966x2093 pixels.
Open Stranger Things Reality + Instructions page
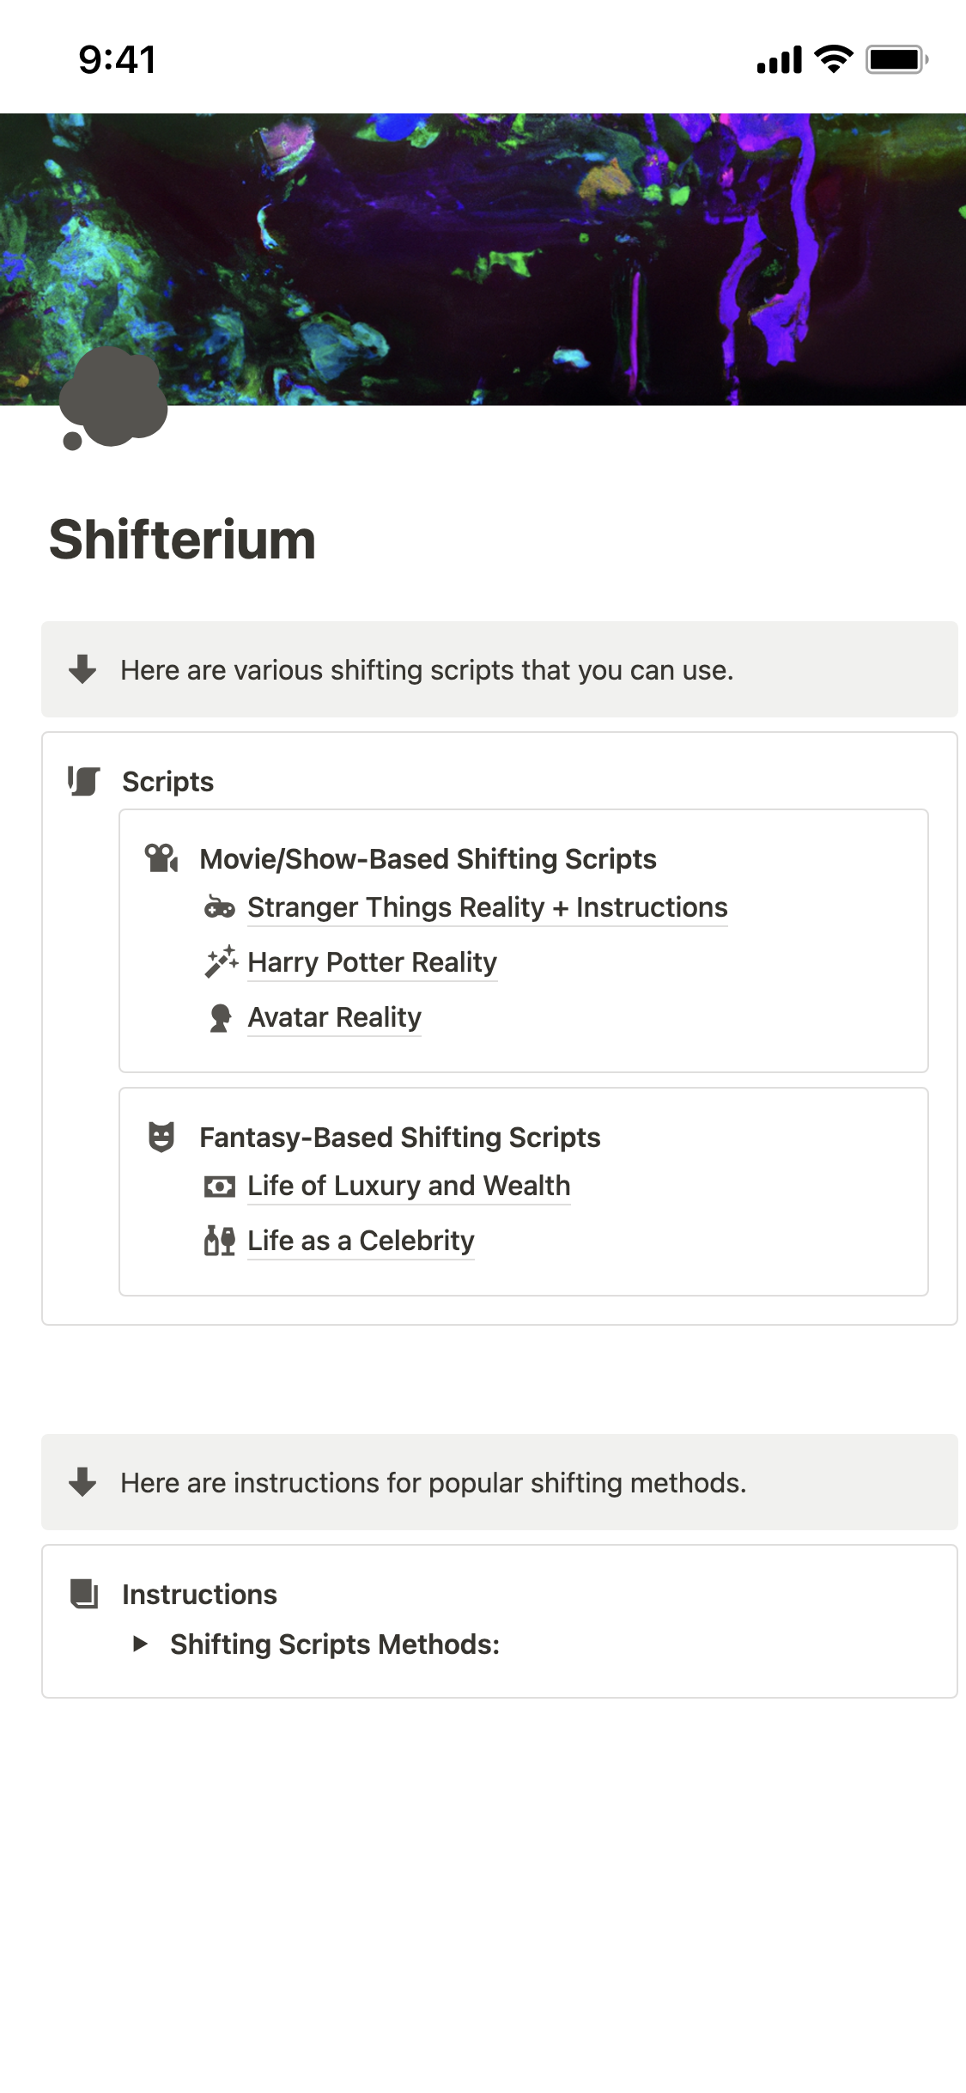(x=488, y=907)
